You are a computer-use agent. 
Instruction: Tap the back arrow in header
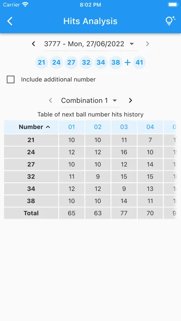(10, 21)
